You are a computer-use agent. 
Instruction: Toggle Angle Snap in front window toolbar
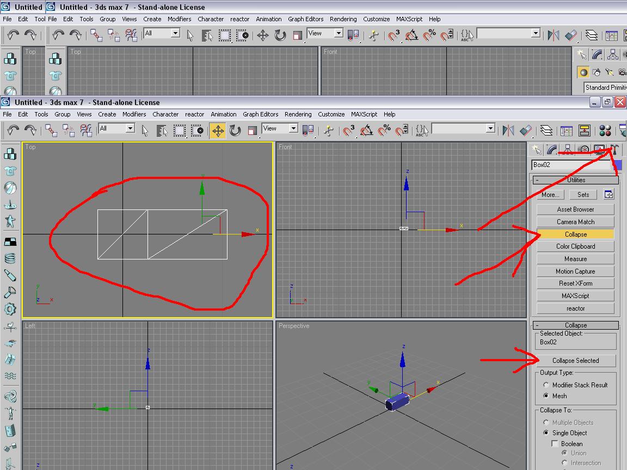pyautogui.click(x=366, y=131)
